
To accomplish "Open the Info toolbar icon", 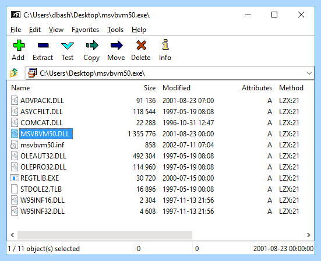I will point(165,44).
